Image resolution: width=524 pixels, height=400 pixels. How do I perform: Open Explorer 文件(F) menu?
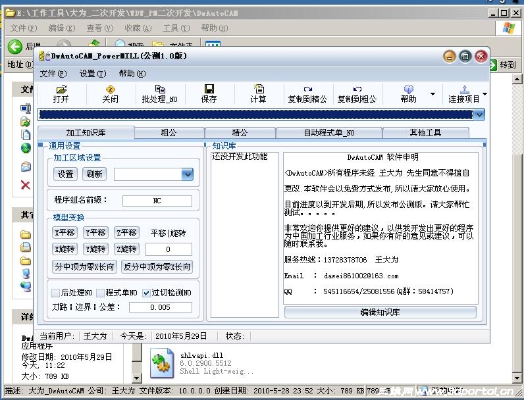24,28
